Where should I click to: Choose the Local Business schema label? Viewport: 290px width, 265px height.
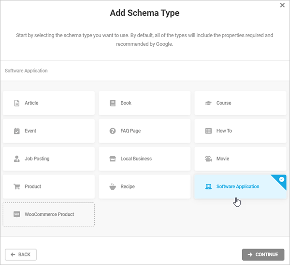tap(136, 159)
